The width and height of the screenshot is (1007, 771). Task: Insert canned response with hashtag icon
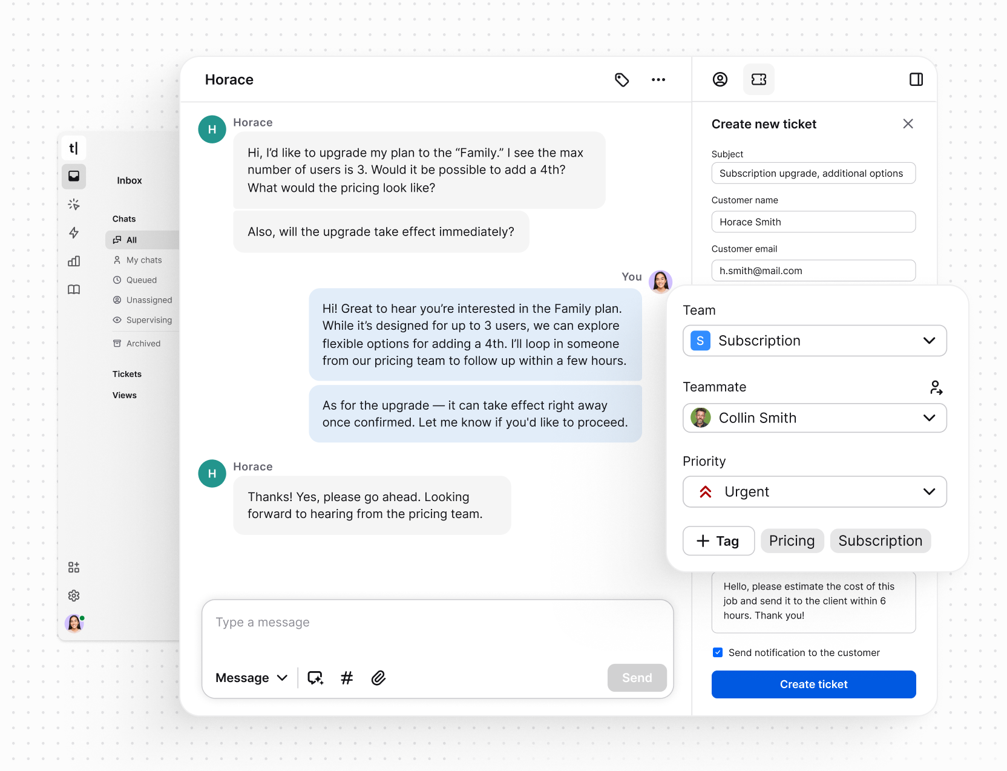point(347,678)
